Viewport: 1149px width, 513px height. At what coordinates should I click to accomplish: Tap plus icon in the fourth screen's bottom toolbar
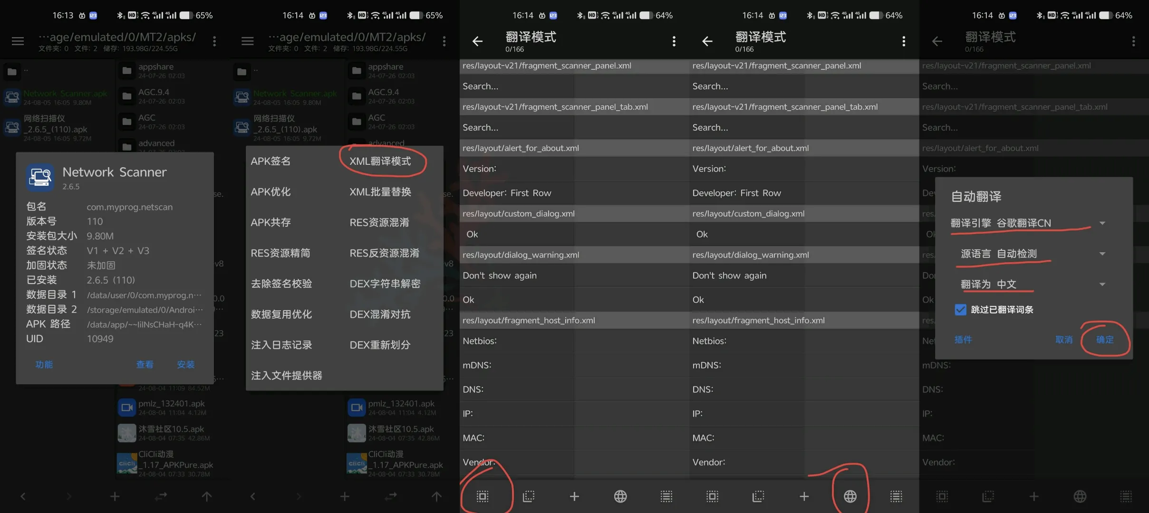pyautogui.click(x=804, y=496)
